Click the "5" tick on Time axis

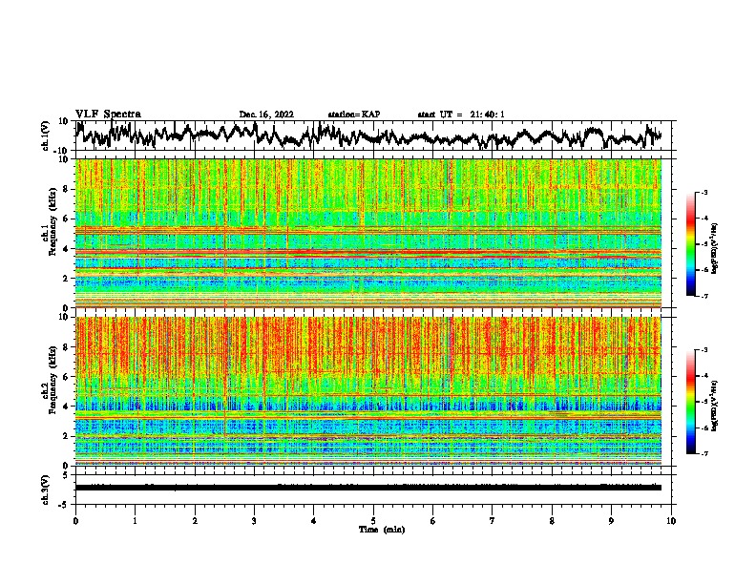[x=373, y=521]
